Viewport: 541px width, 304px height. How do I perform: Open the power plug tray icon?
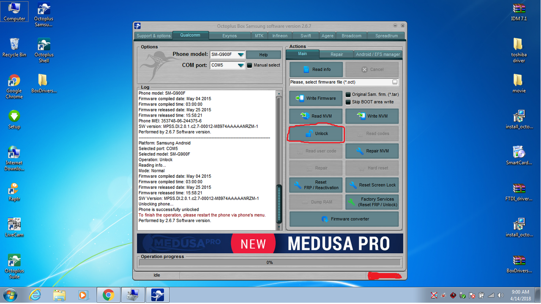click(x=482, y=296)
